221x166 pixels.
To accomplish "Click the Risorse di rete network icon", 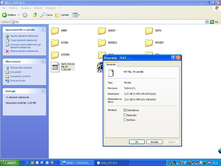I will click(7, 81).
